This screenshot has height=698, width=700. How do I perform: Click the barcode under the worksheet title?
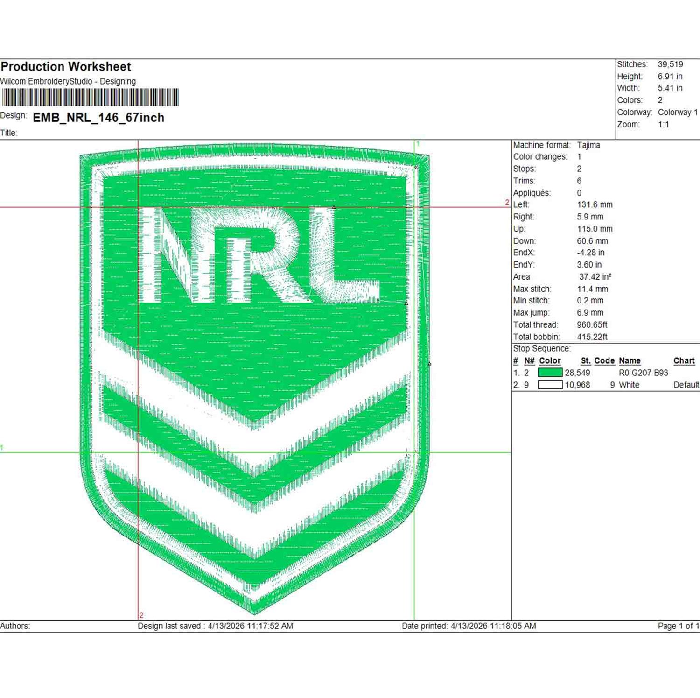click(x=90, y=98)
